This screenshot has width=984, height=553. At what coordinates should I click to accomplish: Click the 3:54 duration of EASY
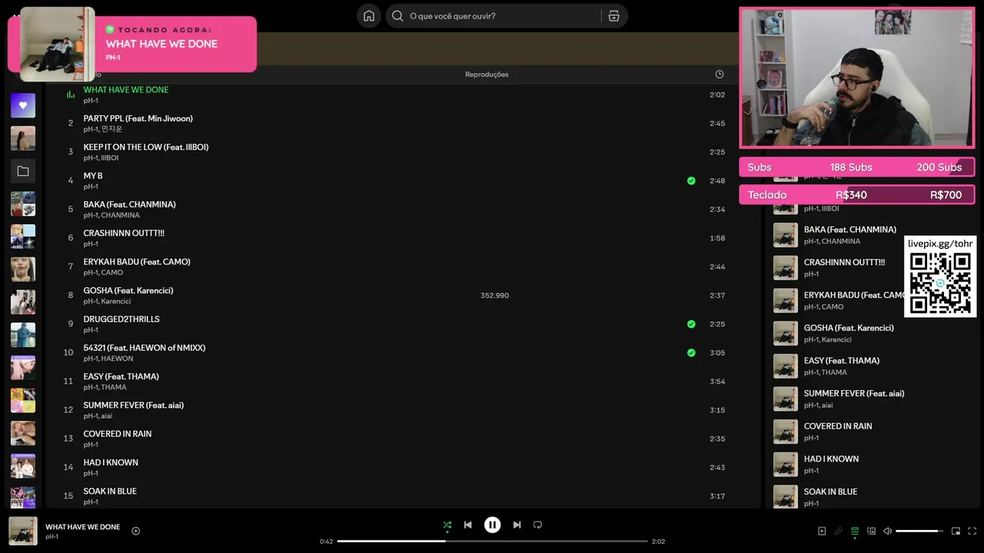[x=717, y=382]
